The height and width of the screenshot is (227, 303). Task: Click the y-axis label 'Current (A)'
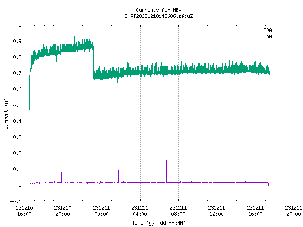pos(6,113)
